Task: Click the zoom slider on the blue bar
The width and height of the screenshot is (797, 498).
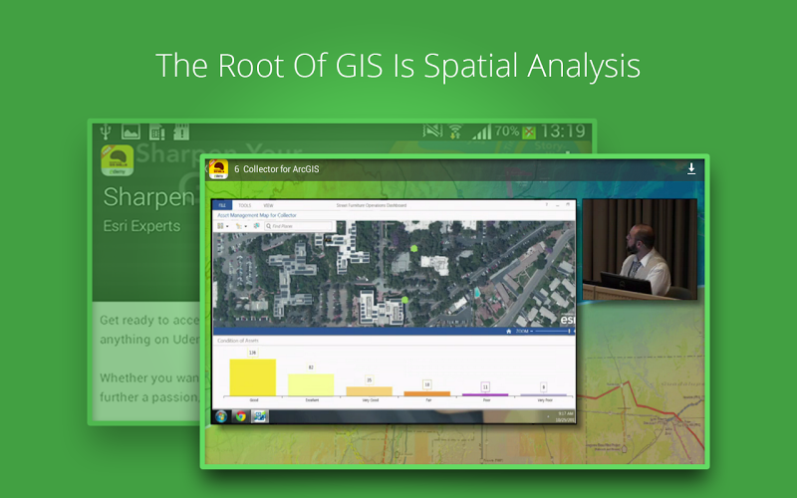Action: point(552,332)
